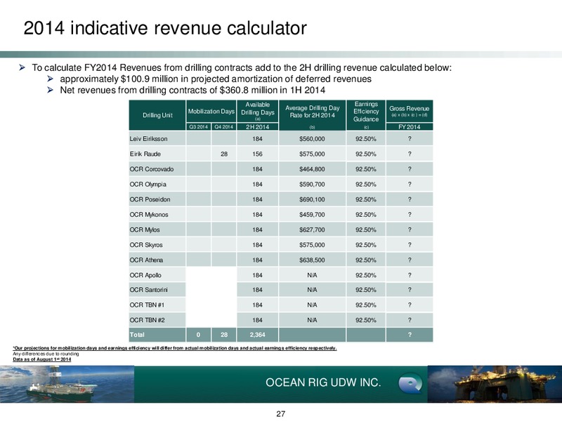
Task: Click the underlined projections disclaimer footnote
Action: click(x=175, y=348)
